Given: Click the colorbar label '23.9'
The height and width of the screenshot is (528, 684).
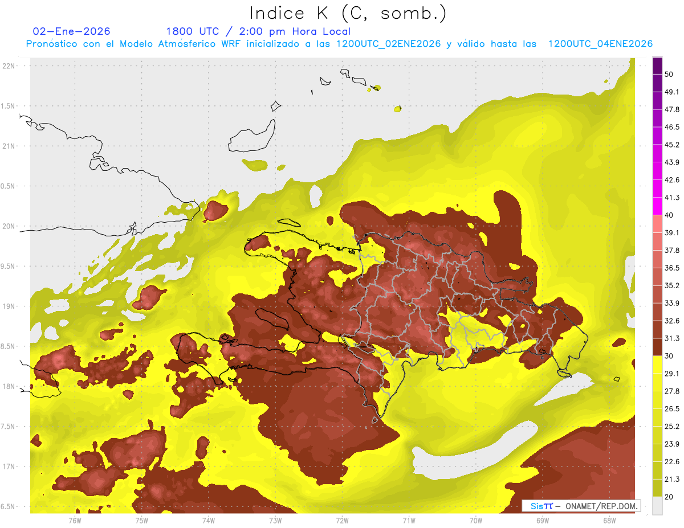Looking at the screenshot, I should pos(671,444).
